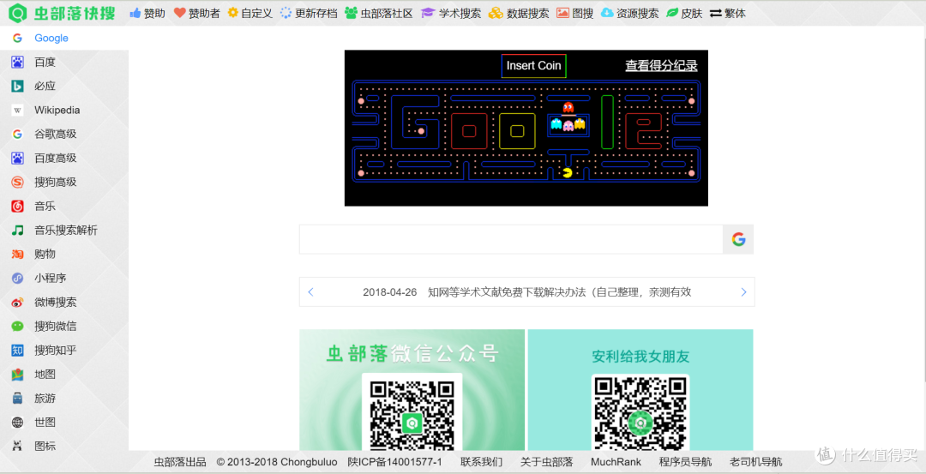The image size is (926, 474).
Task: Click 虫部落出品 footer text
Action: (180, 462)
